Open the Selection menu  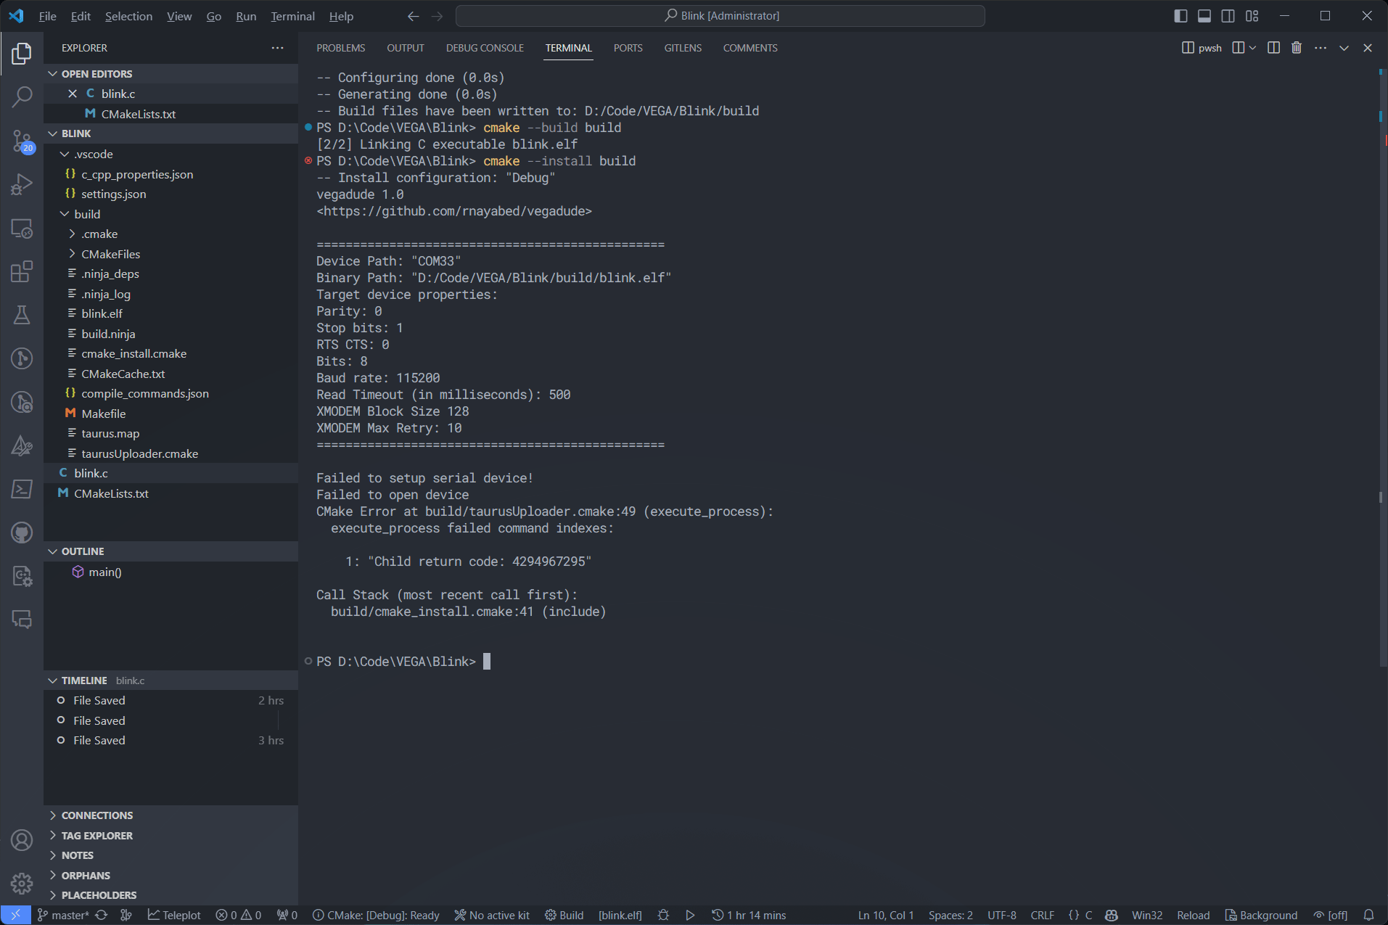pos(128,16)
